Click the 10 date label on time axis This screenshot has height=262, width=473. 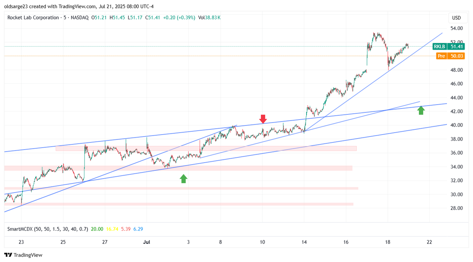pos(262,242)
